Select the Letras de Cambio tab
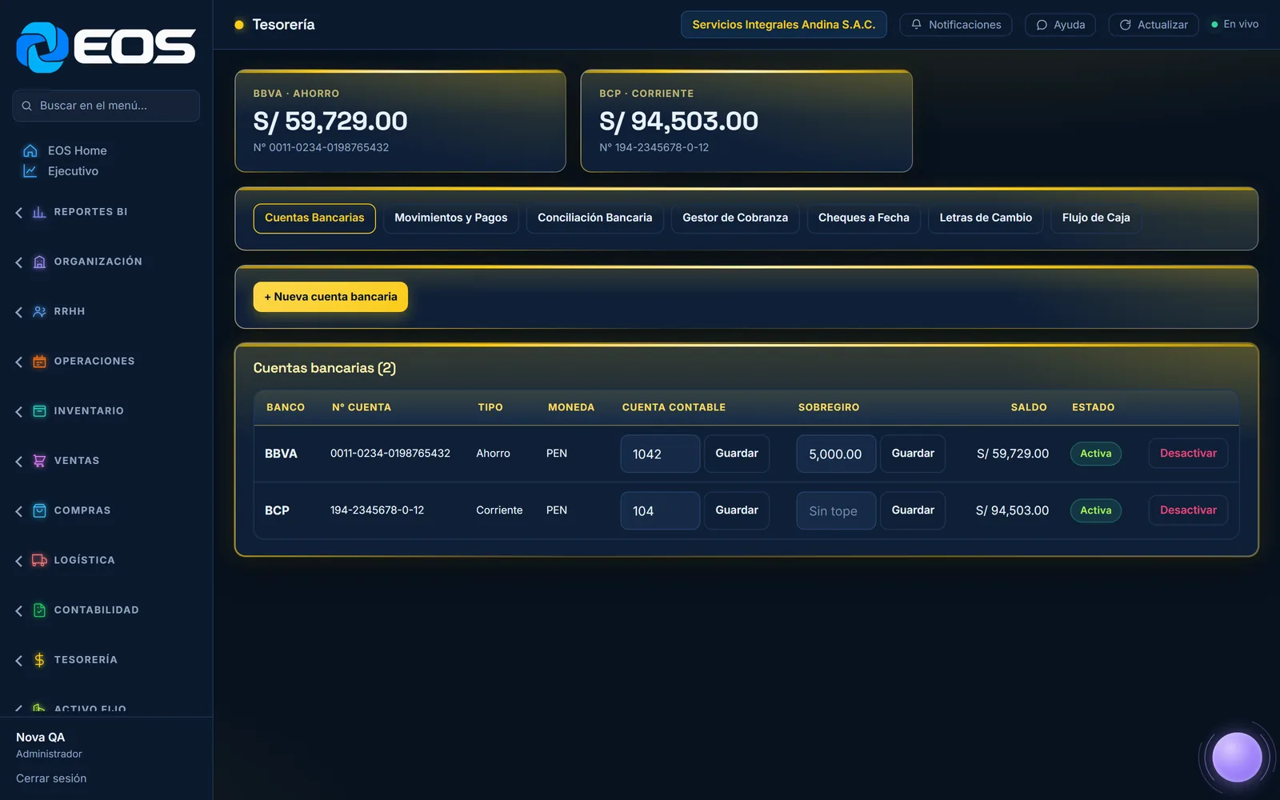This screenshot has width=1280, height=800. (x=986, y=218)
